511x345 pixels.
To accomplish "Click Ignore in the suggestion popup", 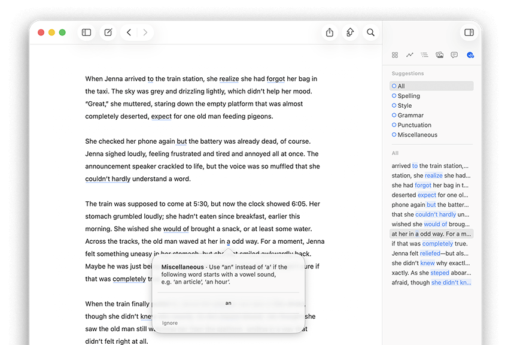I will click(170, 323).
